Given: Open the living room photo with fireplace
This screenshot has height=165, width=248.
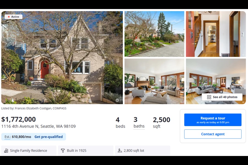Looking at the screenshot, I should pyautogui.click(x=154, y=81).
